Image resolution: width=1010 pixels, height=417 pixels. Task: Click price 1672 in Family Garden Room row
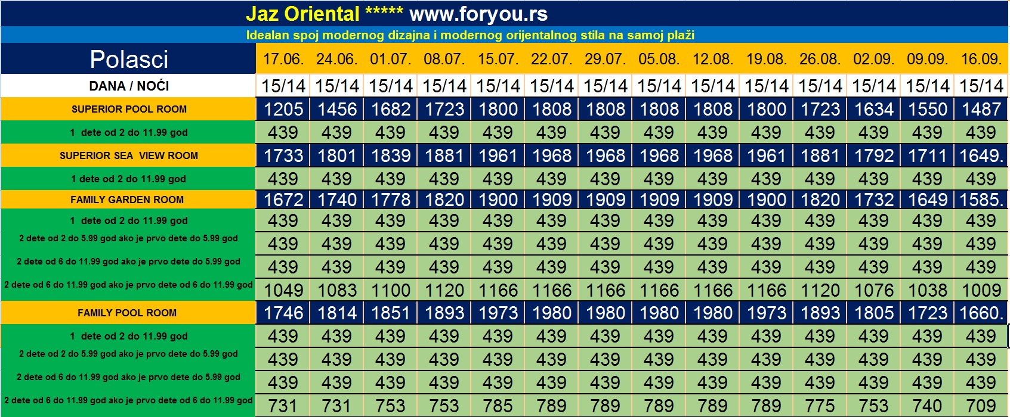coord(283,200)
